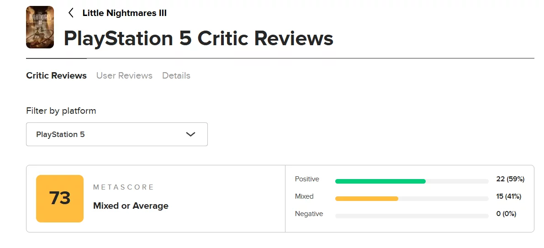Viewport: 544px width, 248px height.
Task: Click the Mixed or Average score description
Action: tap(131, 206)
